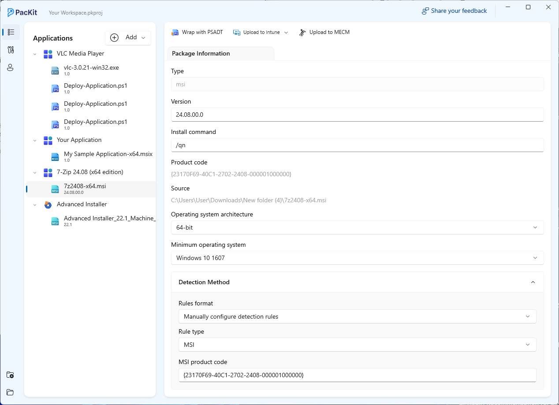The height and width of the screenshot is (405, 559).
Task: Click the PacKit logo icon
Action: point(11,12)
